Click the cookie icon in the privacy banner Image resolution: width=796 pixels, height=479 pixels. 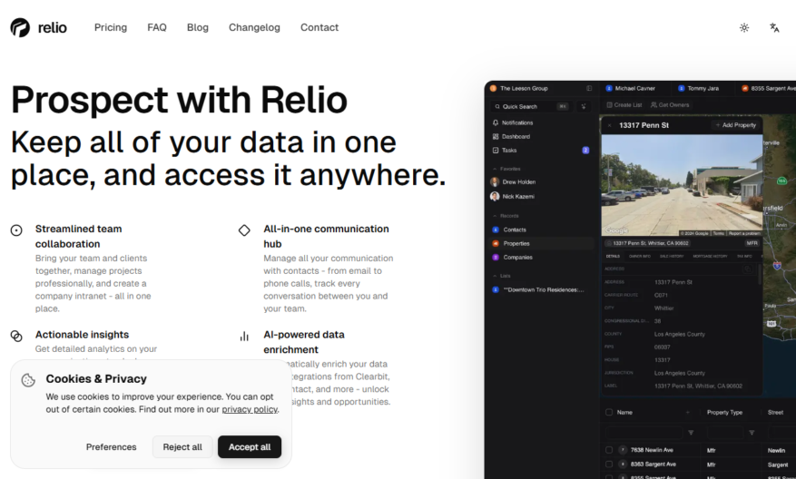click(28, 379)
